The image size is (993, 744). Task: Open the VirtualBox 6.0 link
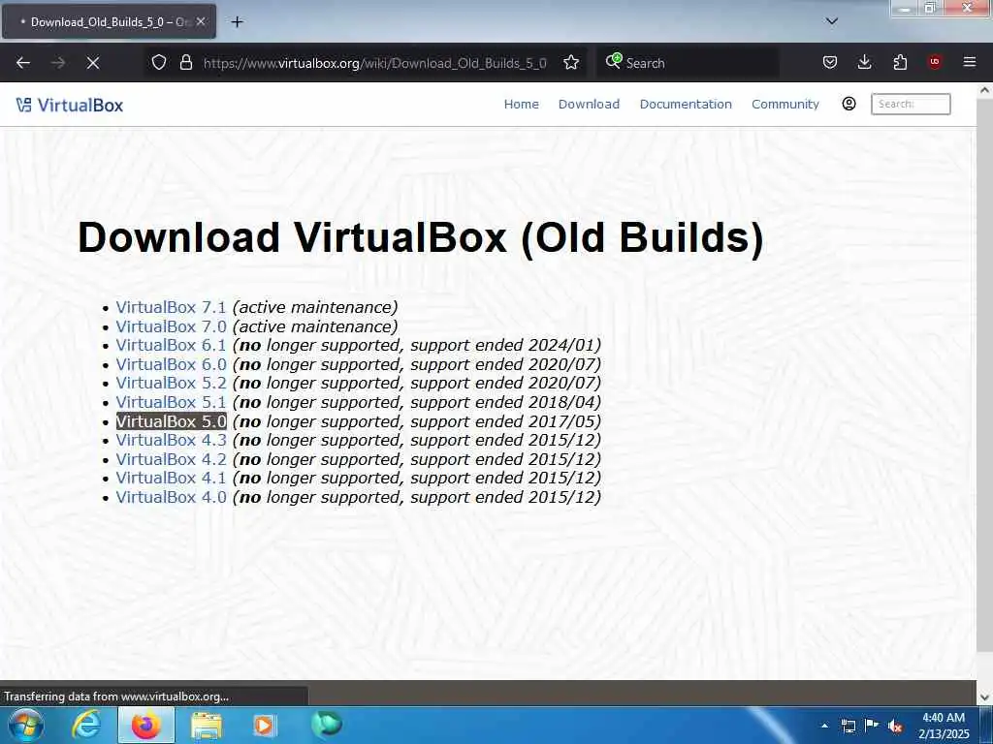(171, 364)
